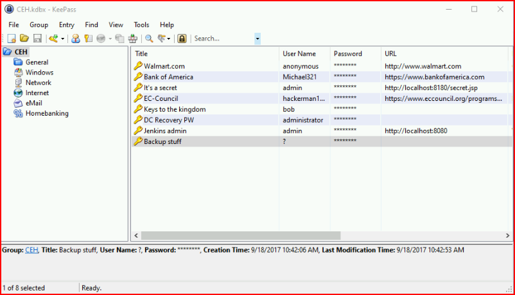515x295 pixels.
Task: Select the Jenkins admin entry
Action: (165, 131)
